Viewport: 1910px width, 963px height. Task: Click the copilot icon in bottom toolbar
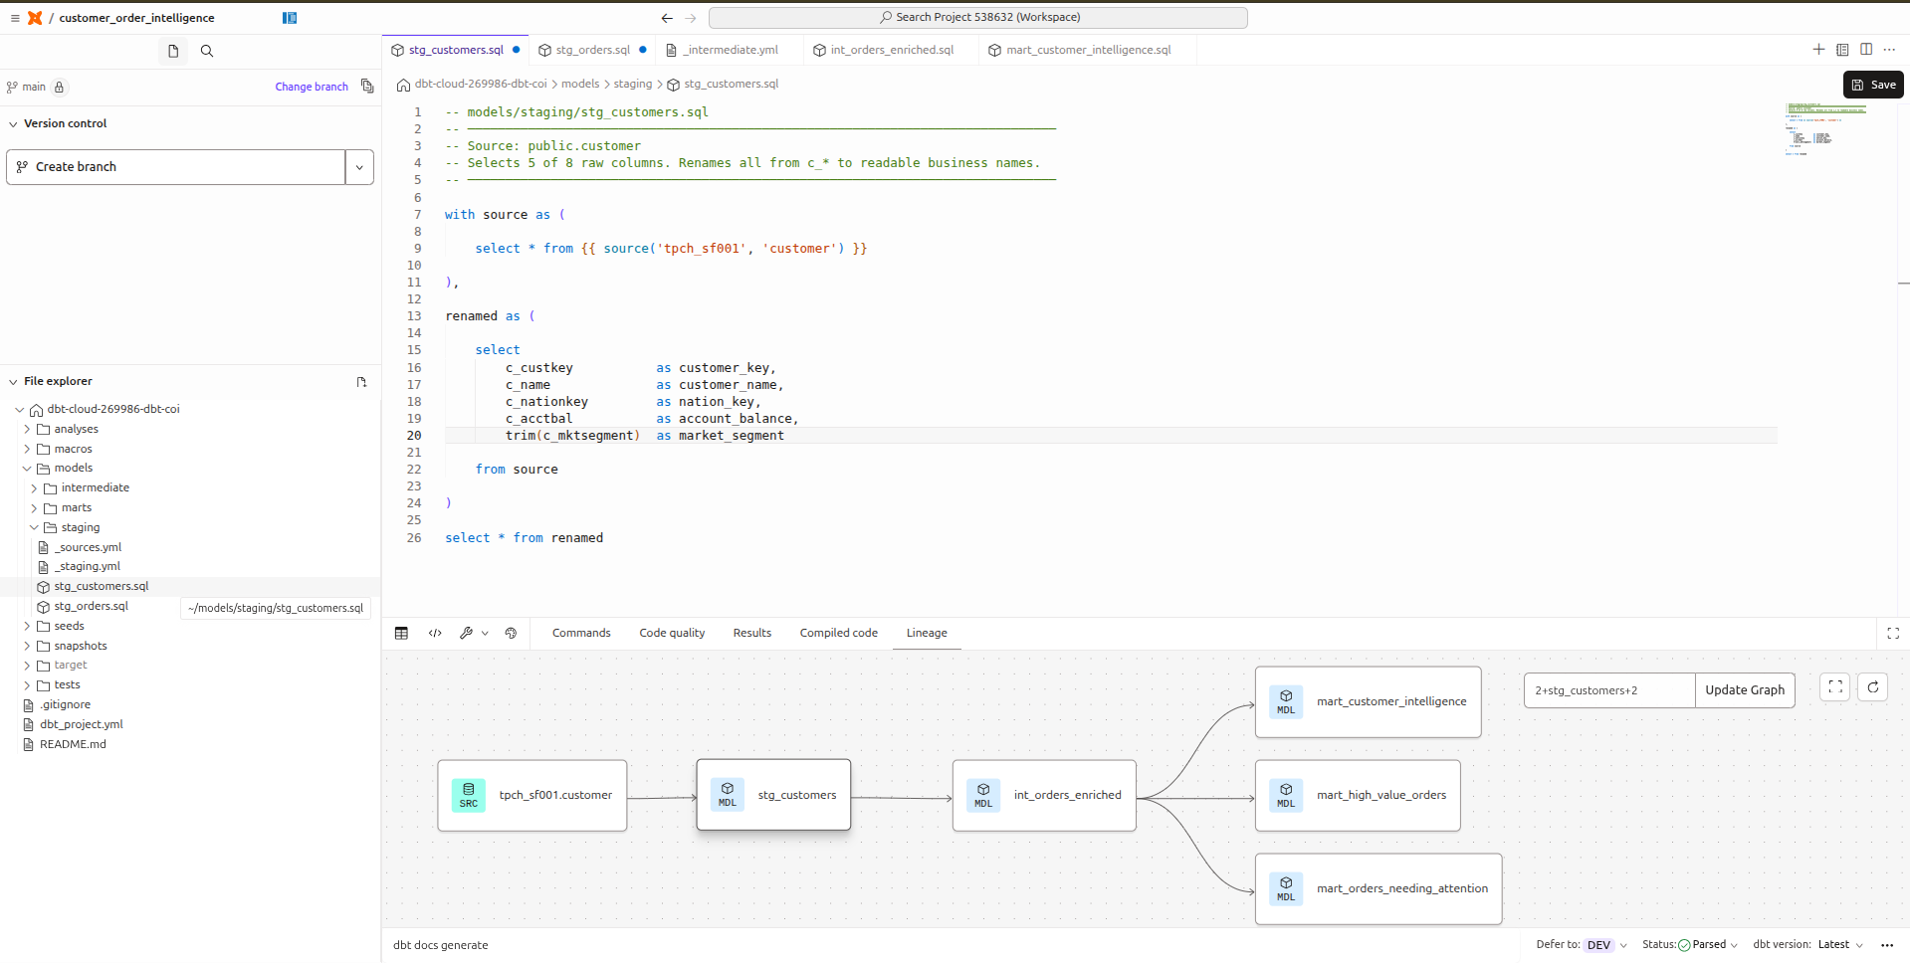[511, 633]
